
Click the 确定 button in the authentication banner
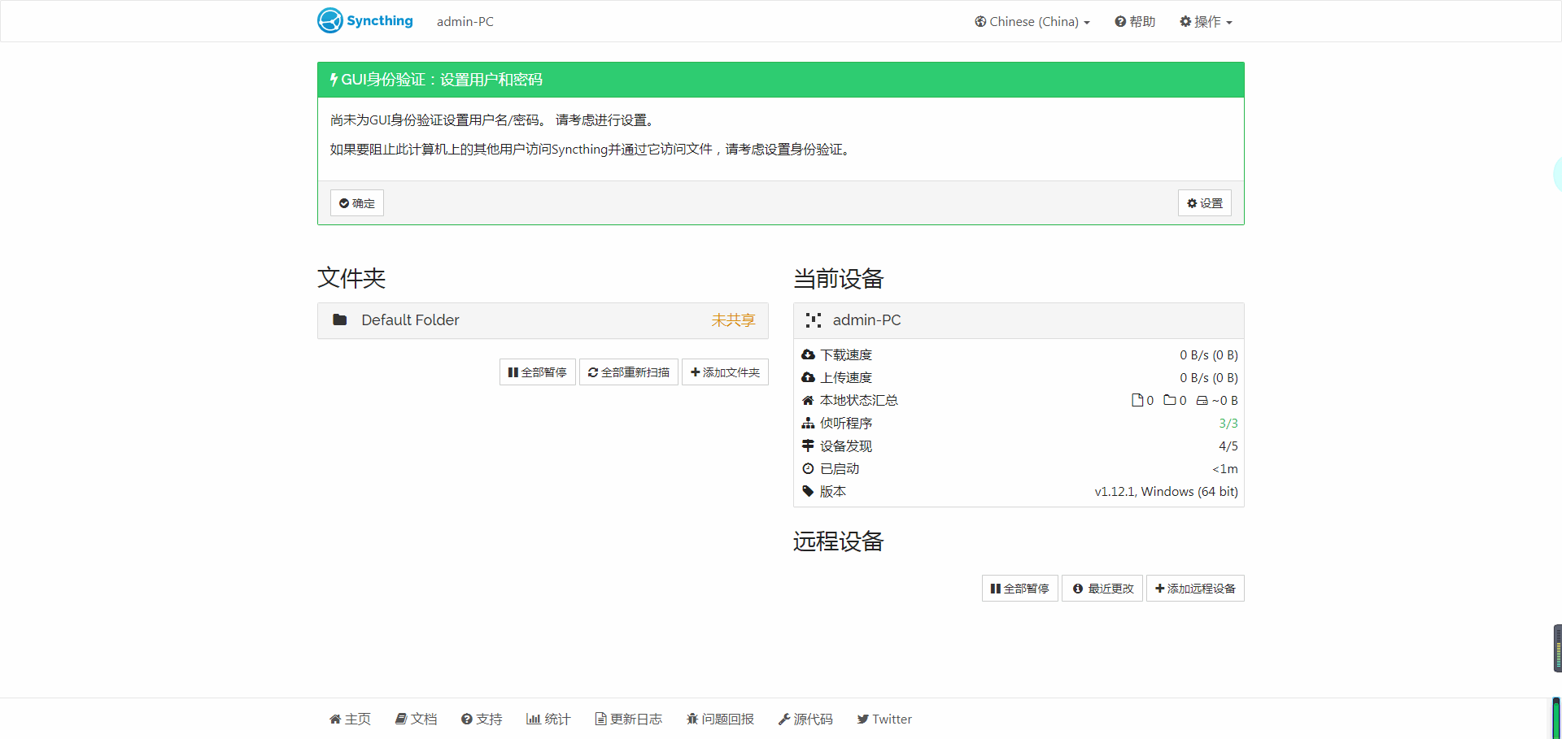356,202
